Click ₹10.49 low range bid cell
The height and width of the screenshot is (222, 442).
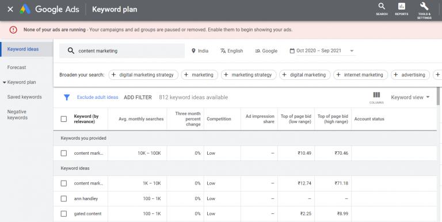[x=304, y=153]
